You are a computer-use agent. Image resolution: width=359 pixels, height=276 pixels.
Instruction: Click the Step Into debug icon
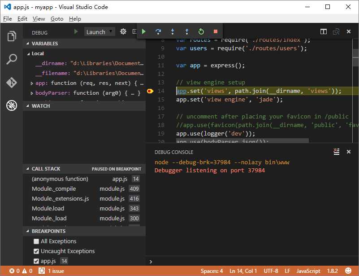click(173, 31)
